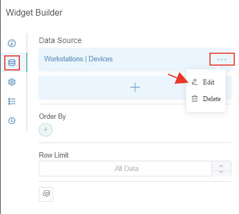Open the three-dots menu for Workstations

pos(222,59)
